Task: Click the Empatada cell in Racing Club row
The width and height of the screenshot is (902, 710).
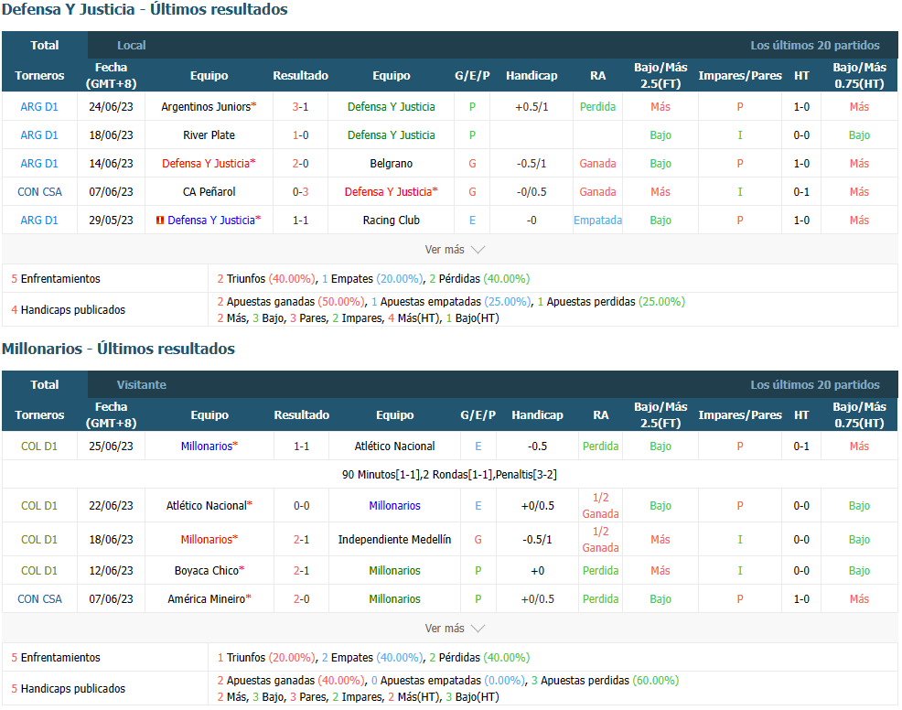Action: [x=597, y=220]
